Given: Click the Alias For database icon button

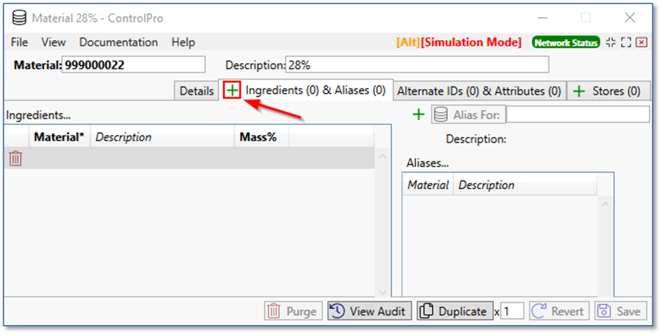Looking at the screenshot, I should [440, 115].
